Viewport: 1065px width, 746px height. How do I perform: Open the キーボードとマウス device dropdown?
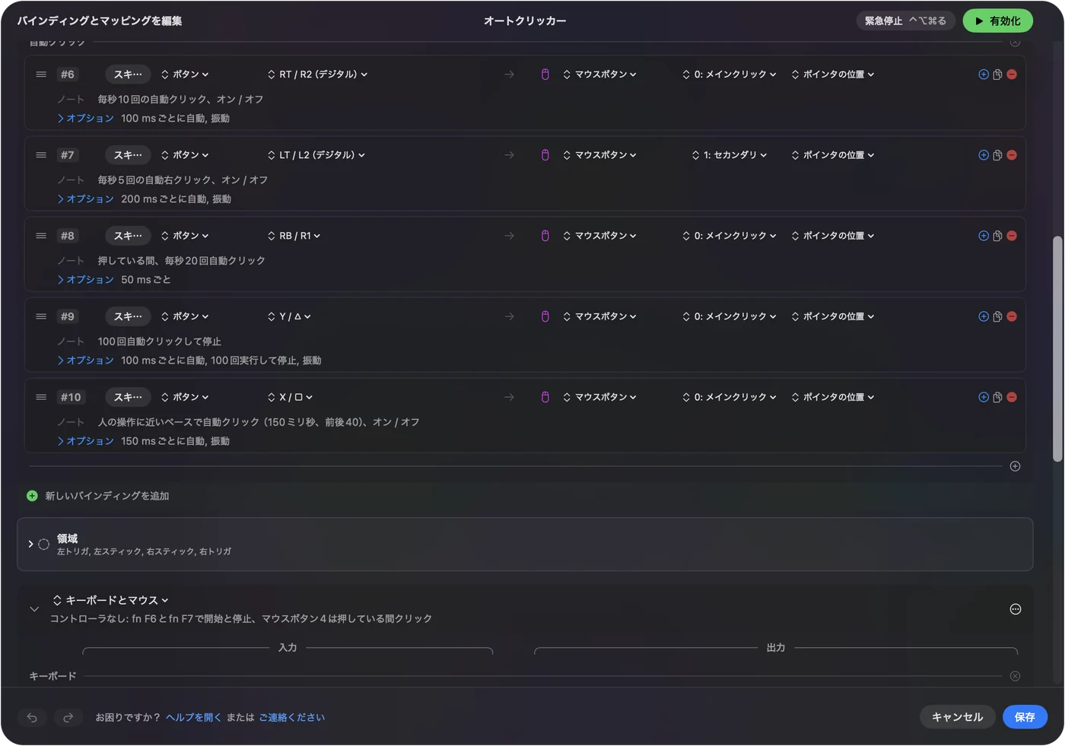point(111,600)
